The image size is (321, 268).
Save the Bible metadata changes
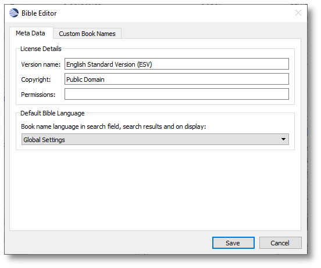tap(233, 243)
